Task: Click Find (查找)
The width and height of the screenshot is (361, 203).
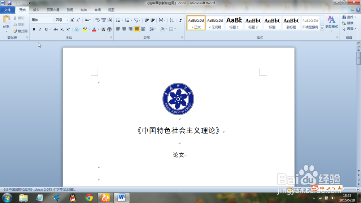Action: [x=349, y=17]
